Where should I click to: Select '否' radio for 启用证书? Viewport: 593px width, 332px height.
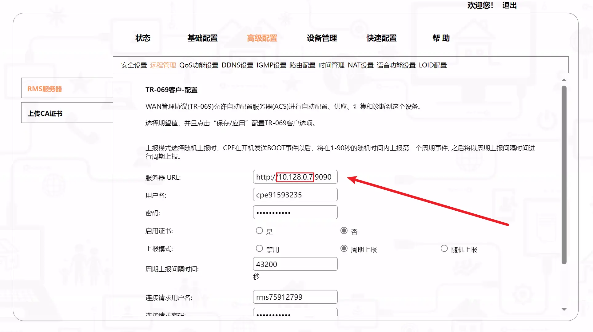(x=344, y=231)
